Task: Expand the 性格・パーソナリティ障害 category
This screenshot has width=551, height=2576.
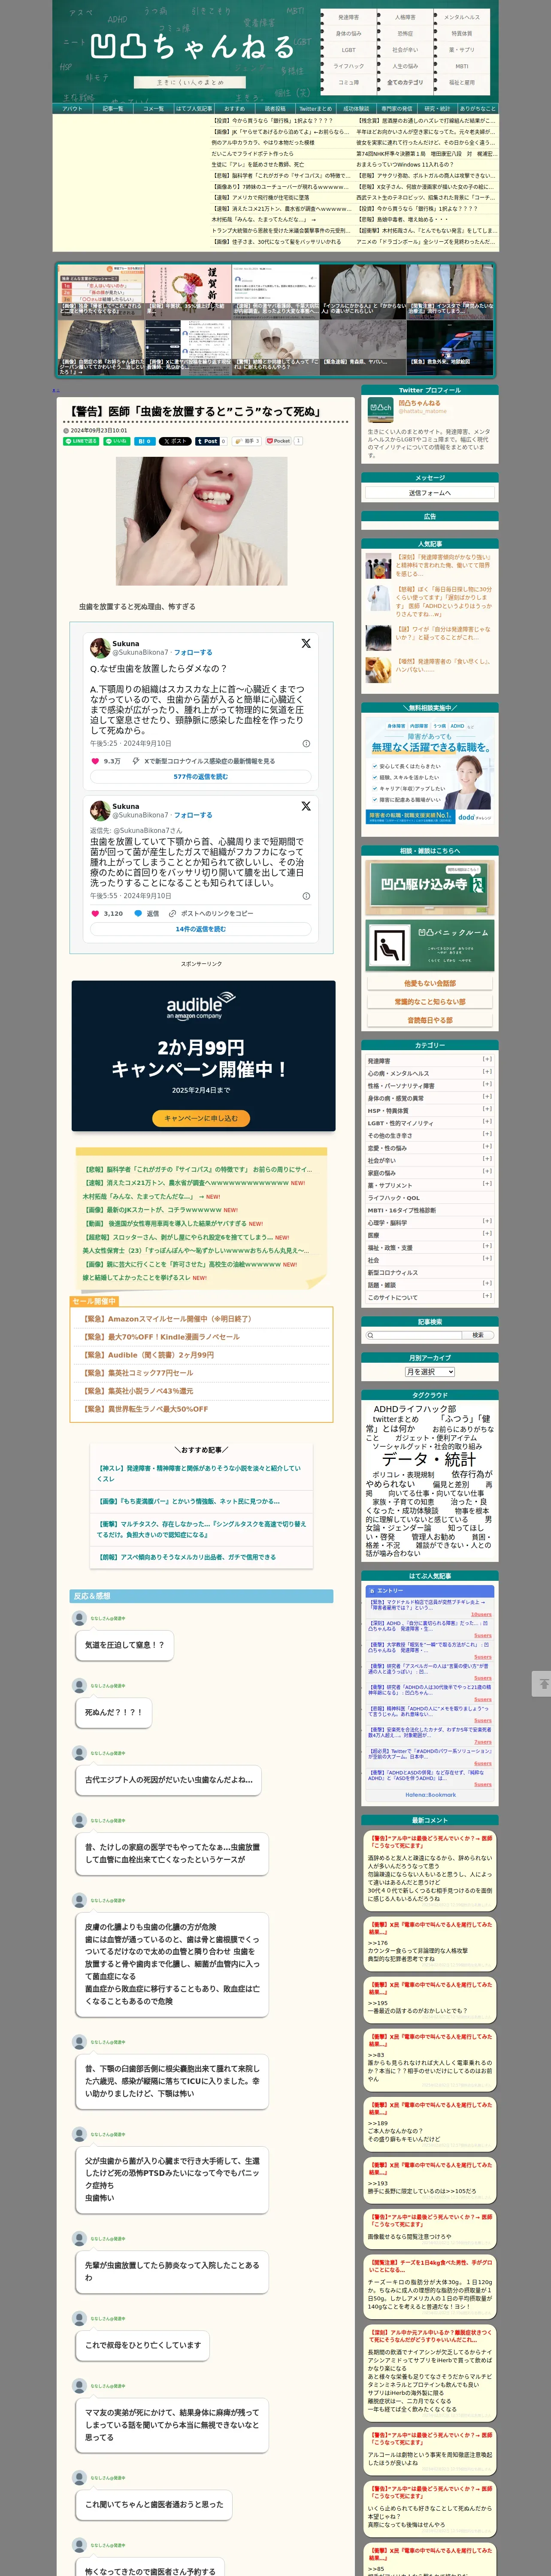Action: (487, 1084)
